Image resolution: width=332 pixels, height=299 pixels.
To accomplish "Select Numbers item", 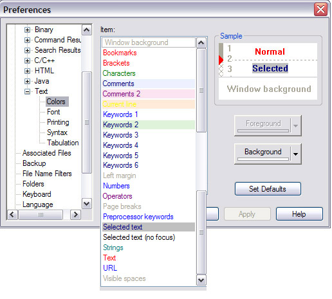I will (149, 186).
